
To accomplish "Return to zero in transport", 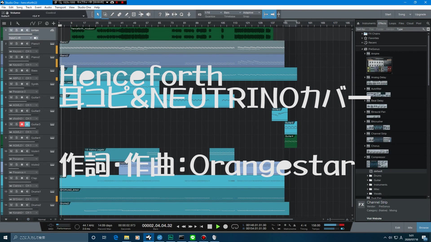I will click(202, 226).
